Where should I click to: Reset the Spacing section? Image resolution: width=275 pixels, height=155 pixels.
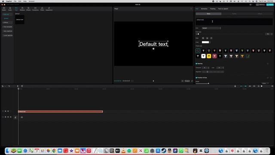tap(268, 64)
